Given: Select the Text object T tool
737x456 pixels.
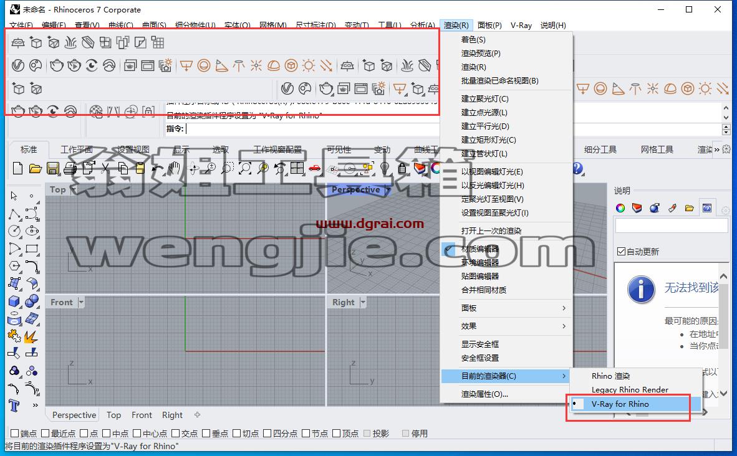Looking at the screenshot, I should pyautogui.click(x=14, y=406).
